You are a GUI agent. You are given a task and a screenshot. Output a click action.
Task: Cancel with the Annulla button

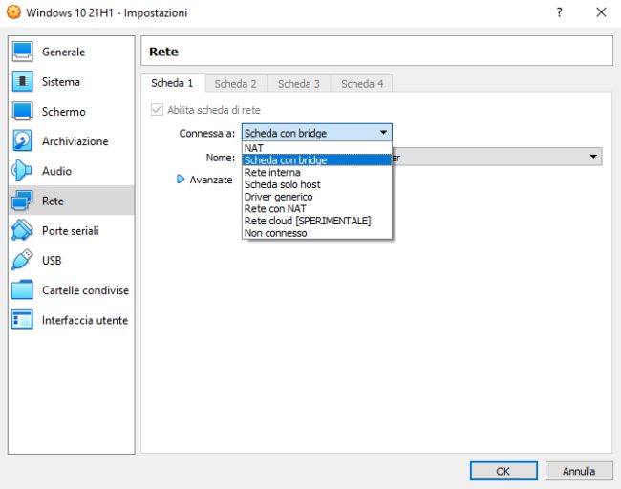[x=579, y=471]
